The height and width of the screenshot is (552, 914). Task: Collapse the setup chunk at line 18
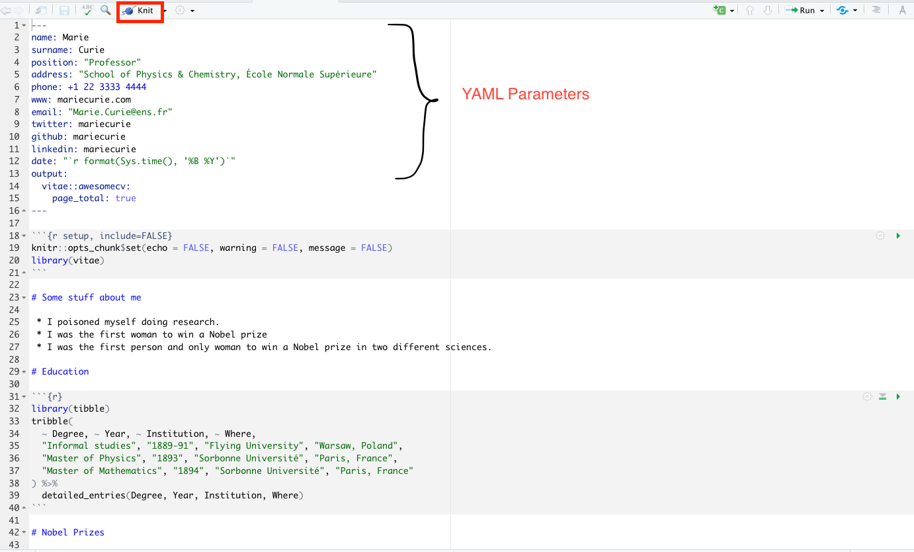coord(24,236)
